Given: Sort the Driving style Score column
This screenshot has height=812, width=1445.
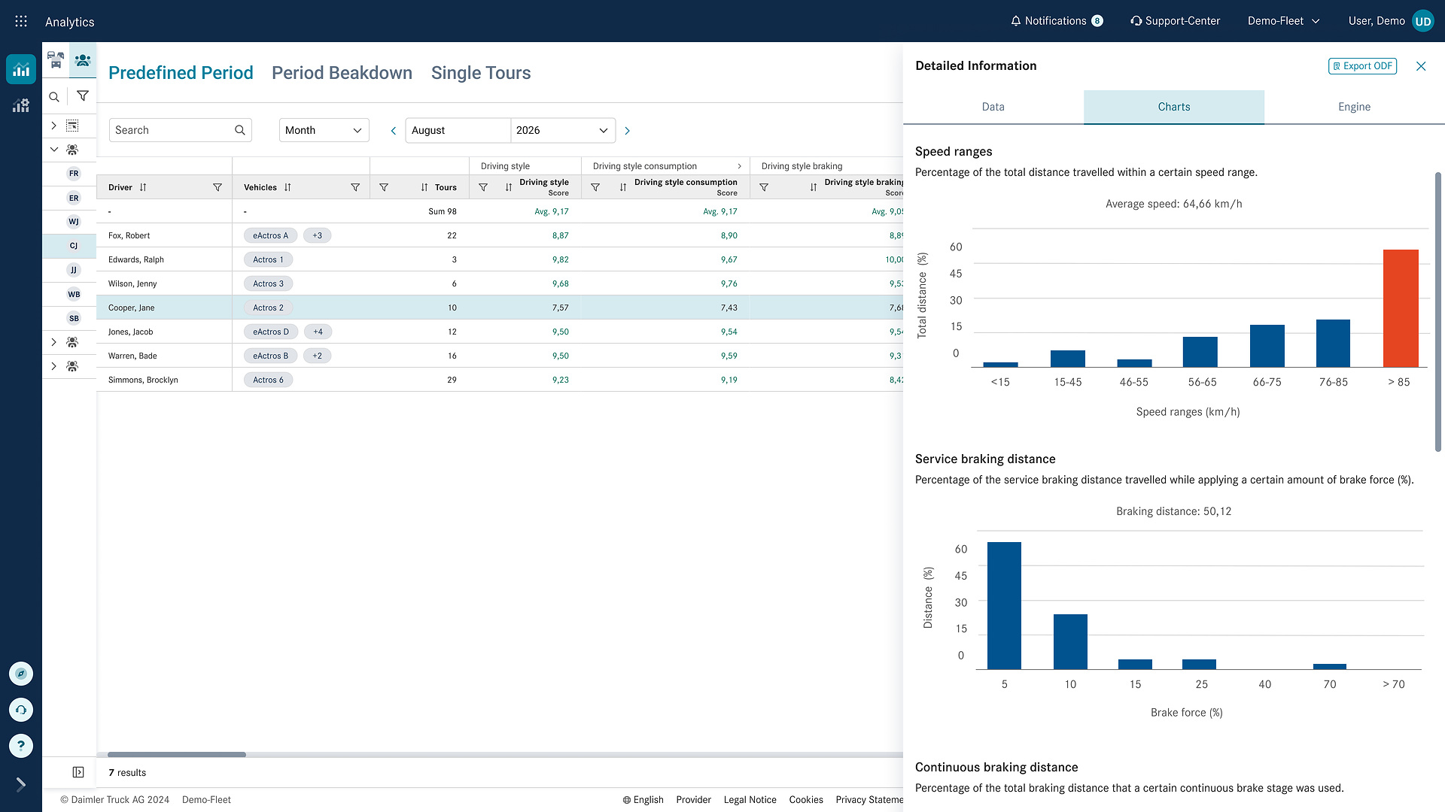Looking at the screenshot, I should point(509,187).
